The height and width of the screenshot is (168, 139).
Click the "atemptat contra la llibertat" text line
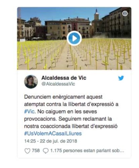(71, 104)
